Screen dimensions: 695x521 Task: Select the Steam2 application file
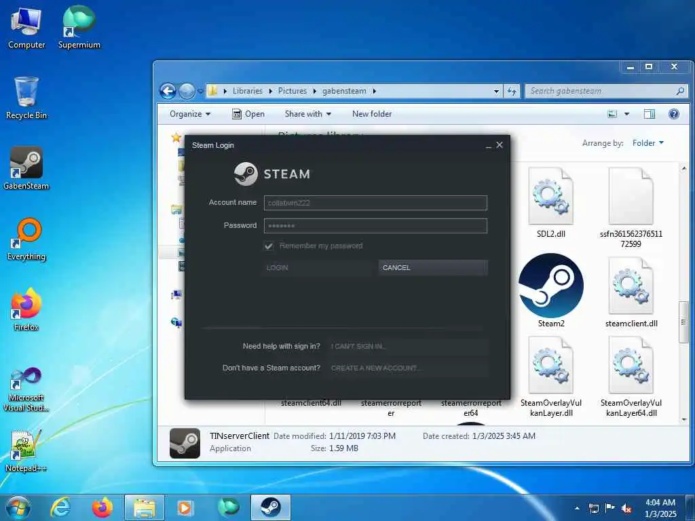pos(551,290)
